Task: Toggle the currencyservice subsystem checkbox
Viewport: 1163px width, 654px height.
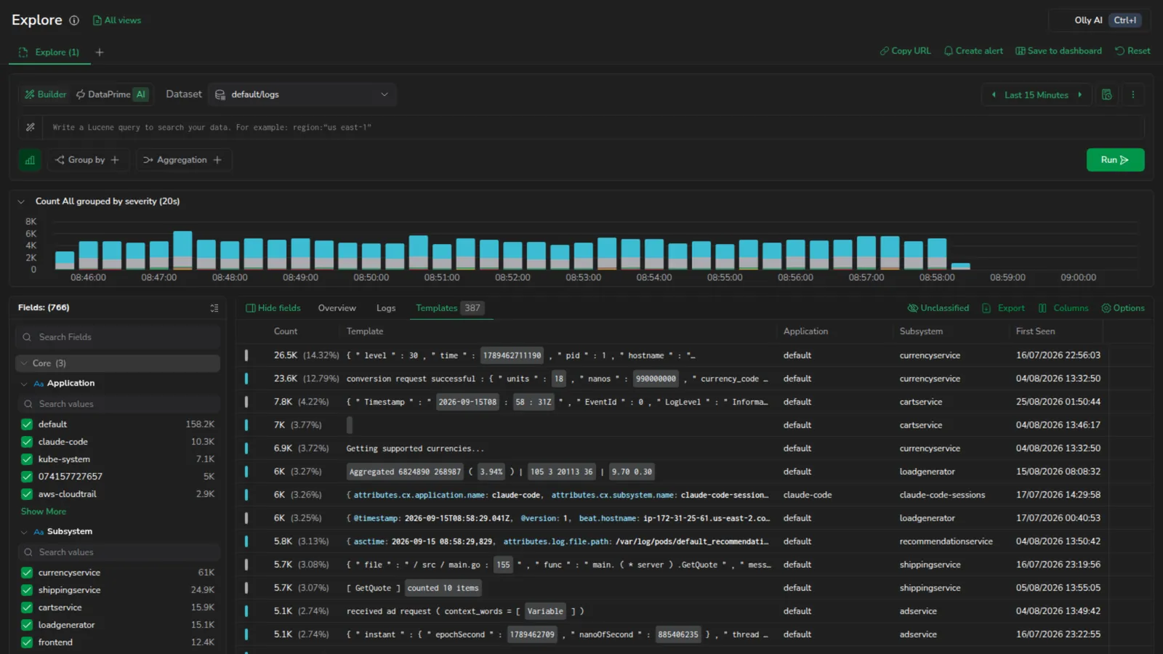Action: pos(27,573)
